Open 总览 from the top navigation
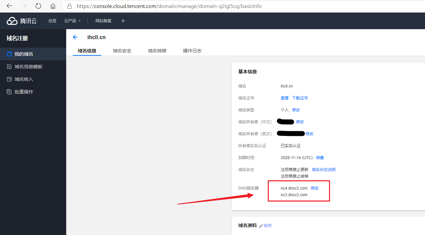This screenshot has width=425, height=235. pos(52,21)
